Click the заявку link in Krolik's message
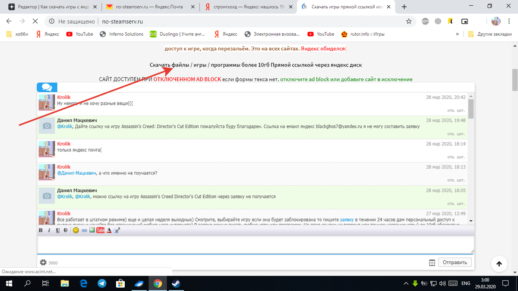518x291 pixels. (x=347, y=219)
